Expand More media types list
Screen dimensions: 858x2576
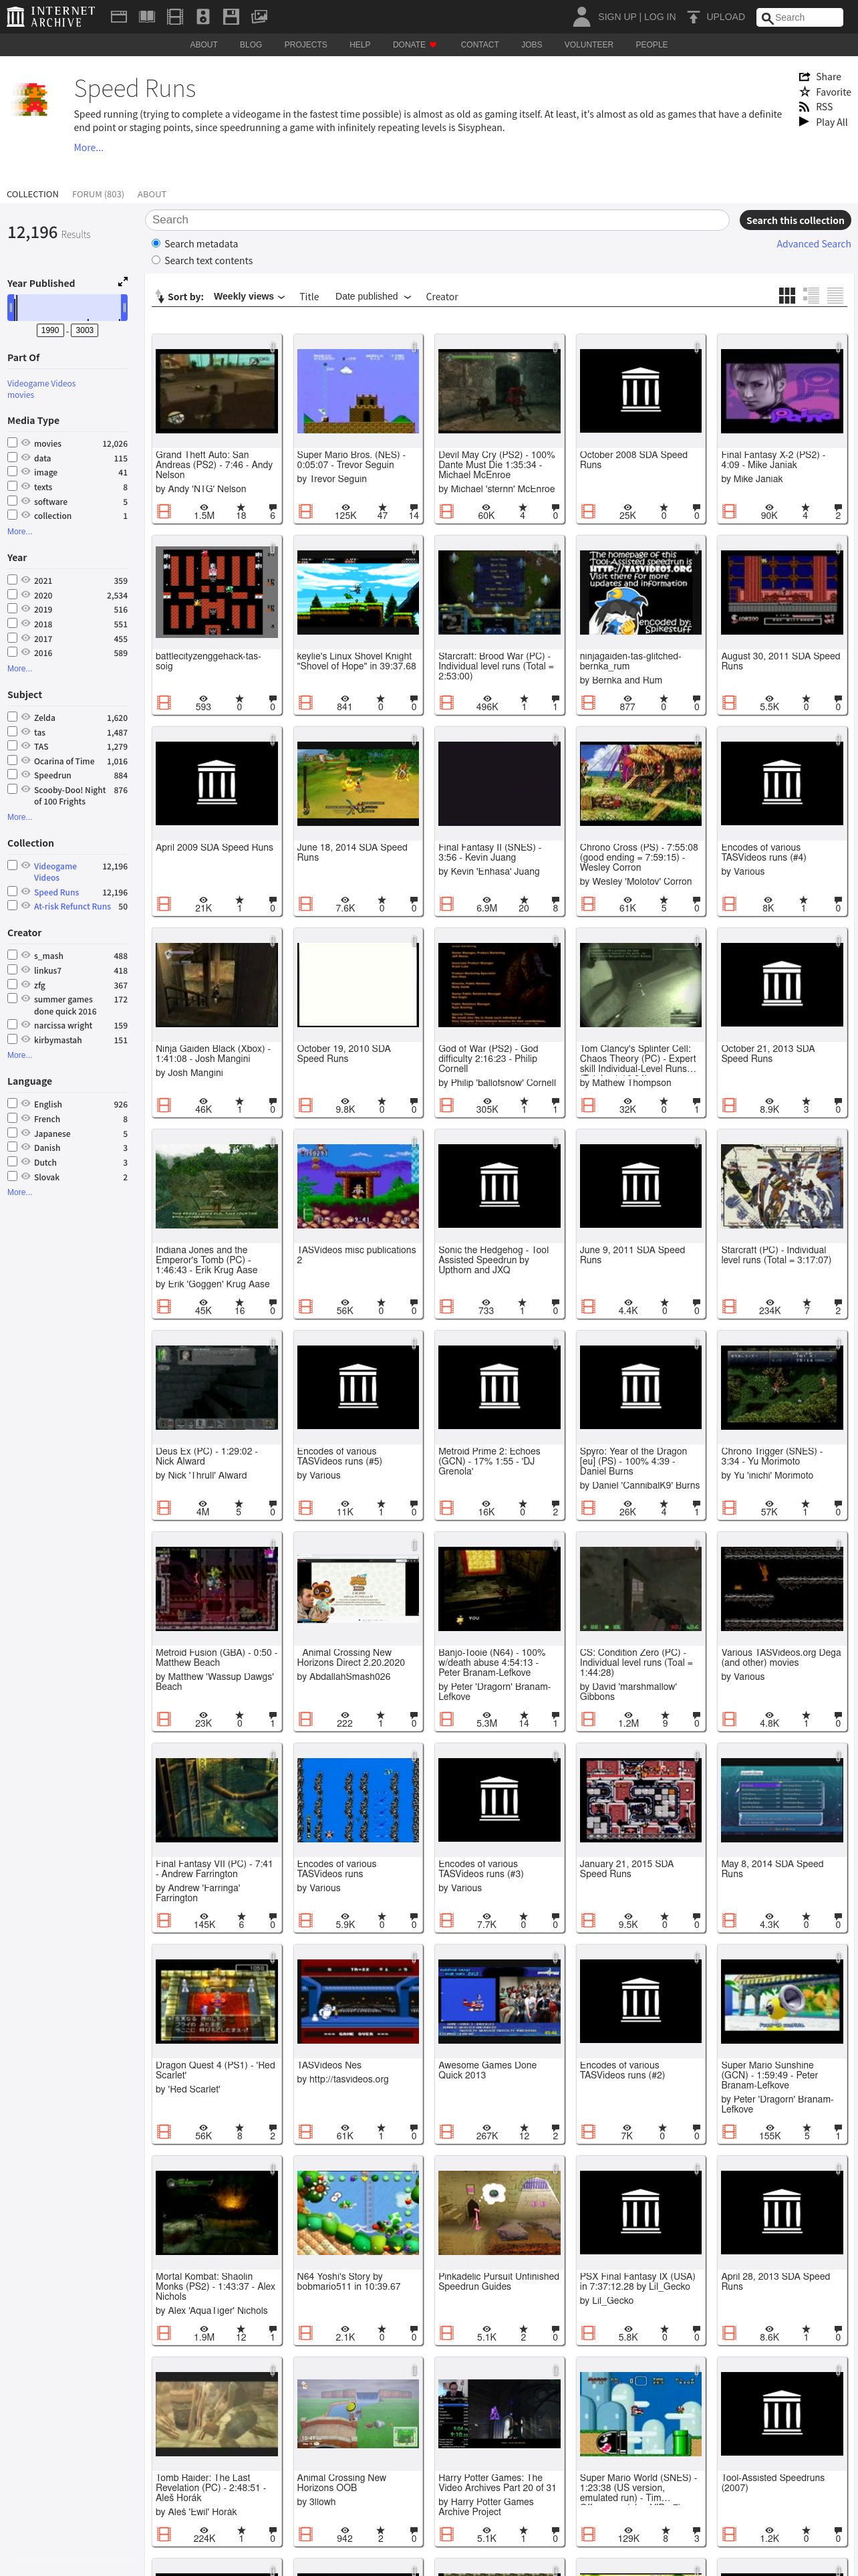click(x=20, y=532)
